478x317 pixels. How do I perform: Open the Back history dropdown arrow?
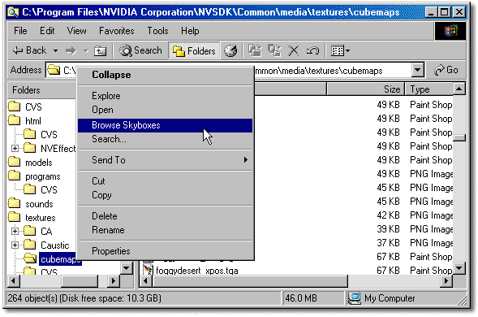click(55, 50)
